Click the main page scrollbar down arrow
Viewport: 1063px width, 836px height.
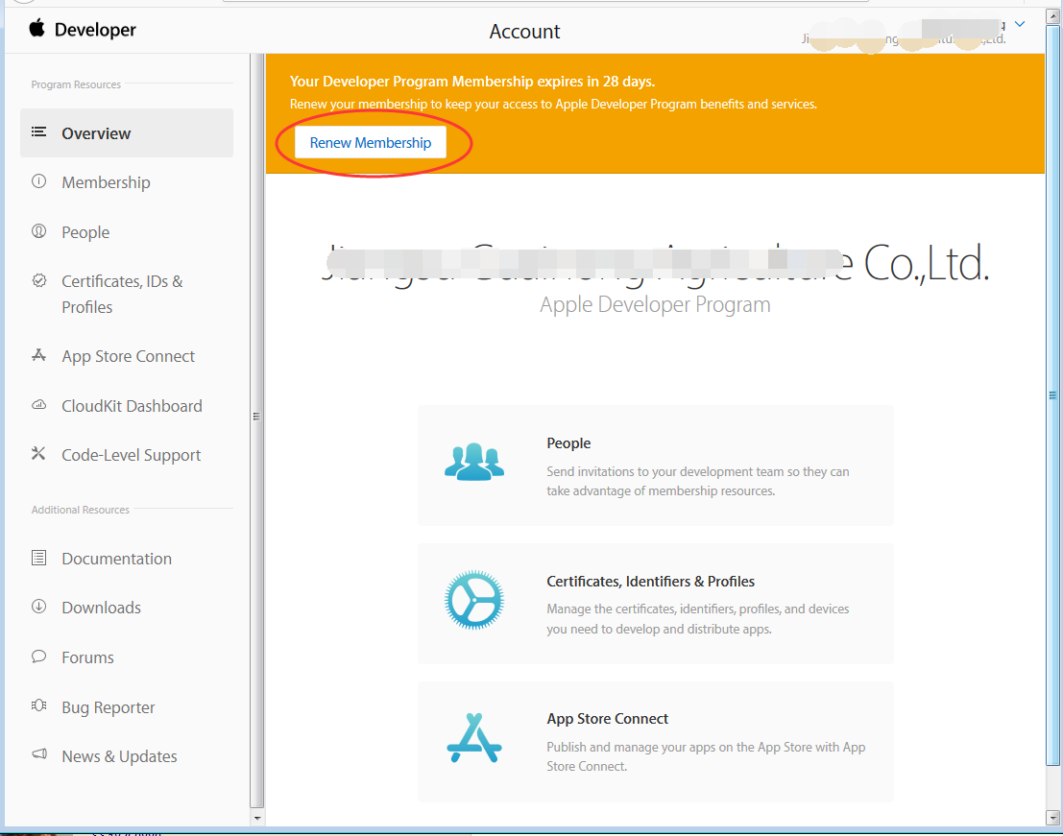(x=1052, y=818)
